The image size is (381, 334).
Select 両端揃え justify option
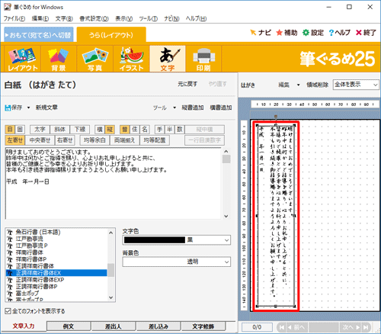(125, 140)
